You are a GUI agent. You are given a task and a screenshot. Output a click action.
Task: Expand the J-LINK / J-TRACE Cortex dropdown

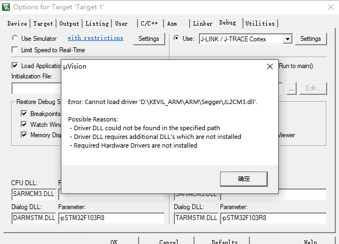(287, 39)
